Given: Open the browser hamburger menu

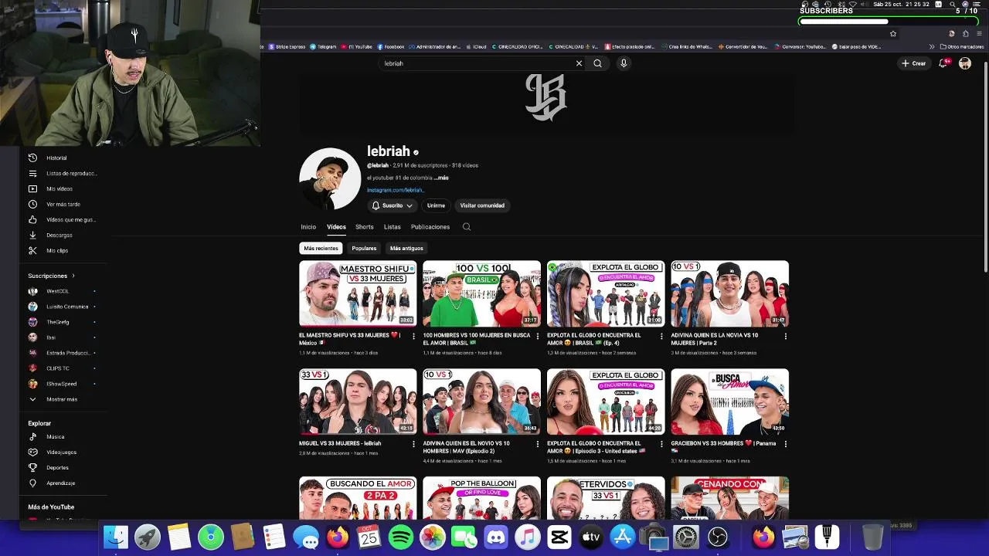Looking at the screenshot, I should click(979, 34).
